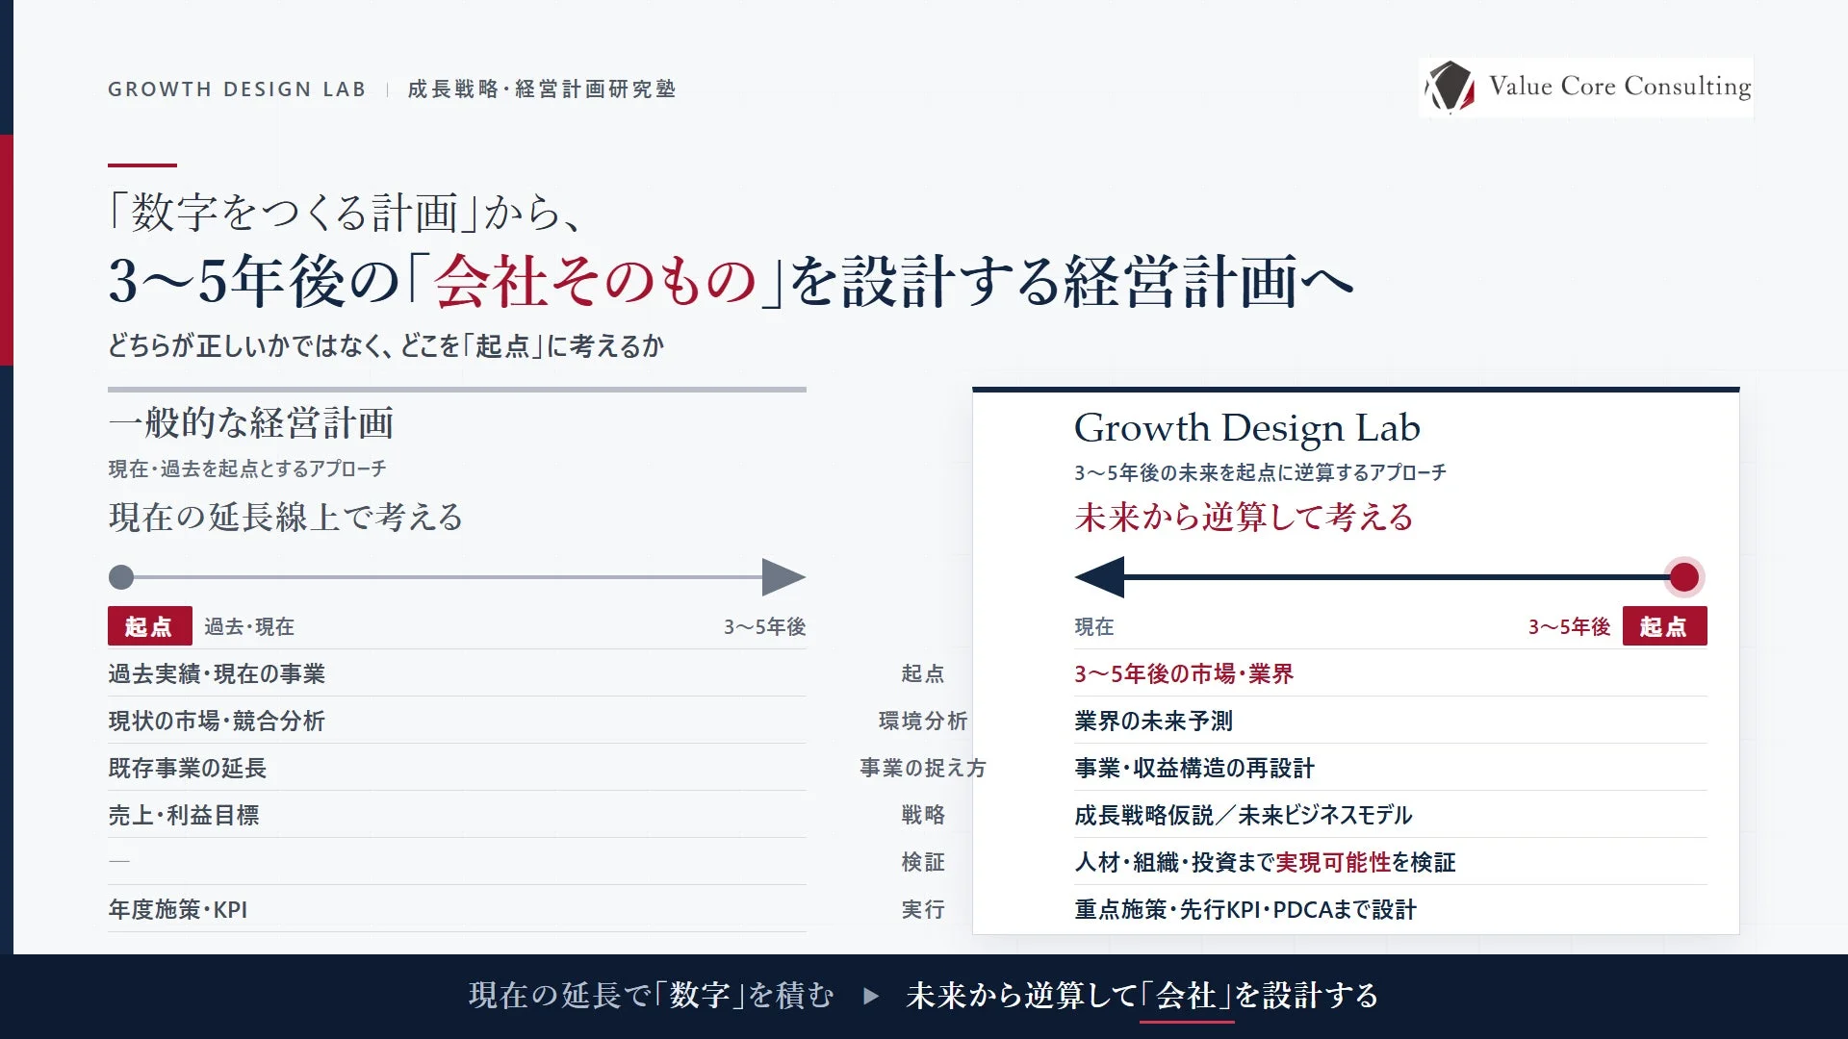This screenshot has width=1848, height=1039.
Task: Click 現在の延長で「数字」を積む in the banner
Action: pos(652,996)
